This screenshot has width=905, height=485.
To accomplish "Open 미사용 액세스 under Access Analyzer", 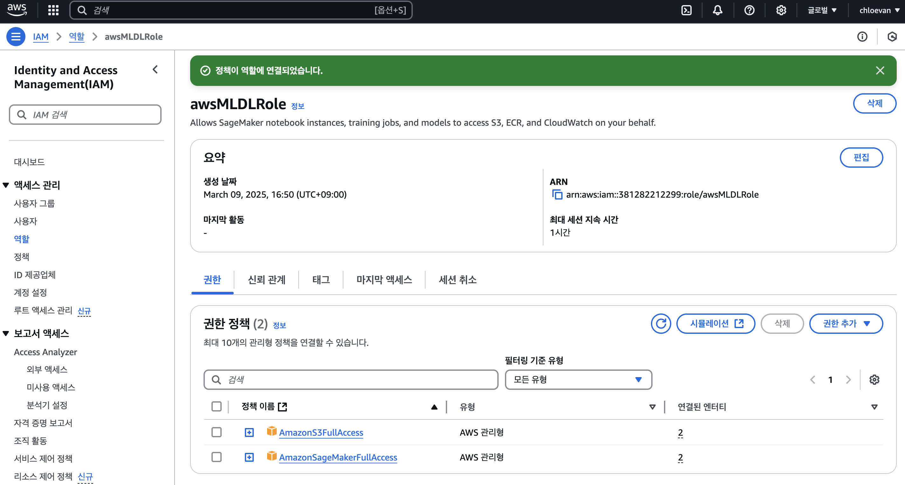I will click(x=51, y=388).
